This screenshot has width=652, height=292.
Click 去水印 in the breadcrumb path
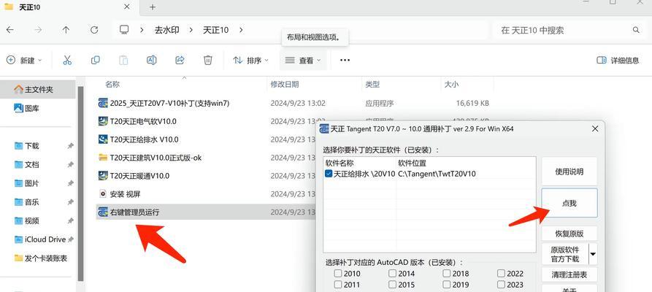tap(166, 30)
